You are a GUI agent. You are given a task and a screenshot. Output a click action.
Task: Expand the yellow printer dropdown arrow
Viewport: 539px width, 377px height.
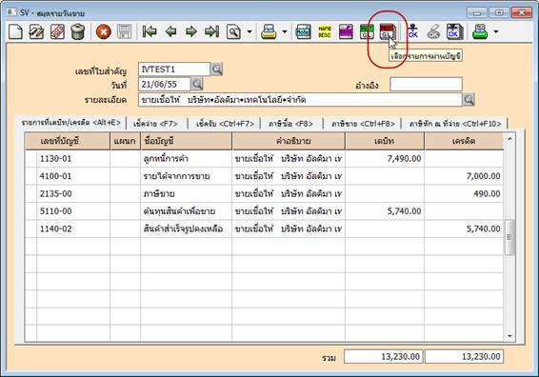pyautogui.click(x=285, y=32)
